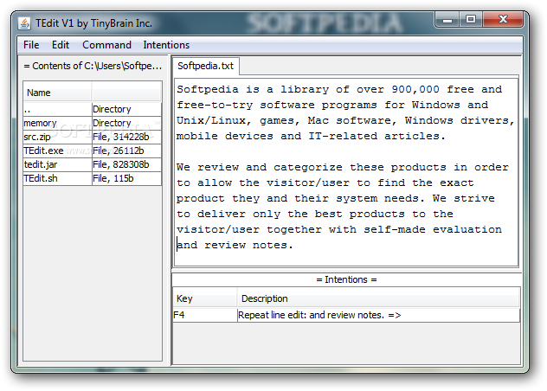The height and width of the screenshot is (391, 547).
Task: Select TEdit.exe in the file list
Action: pos(58,151)
